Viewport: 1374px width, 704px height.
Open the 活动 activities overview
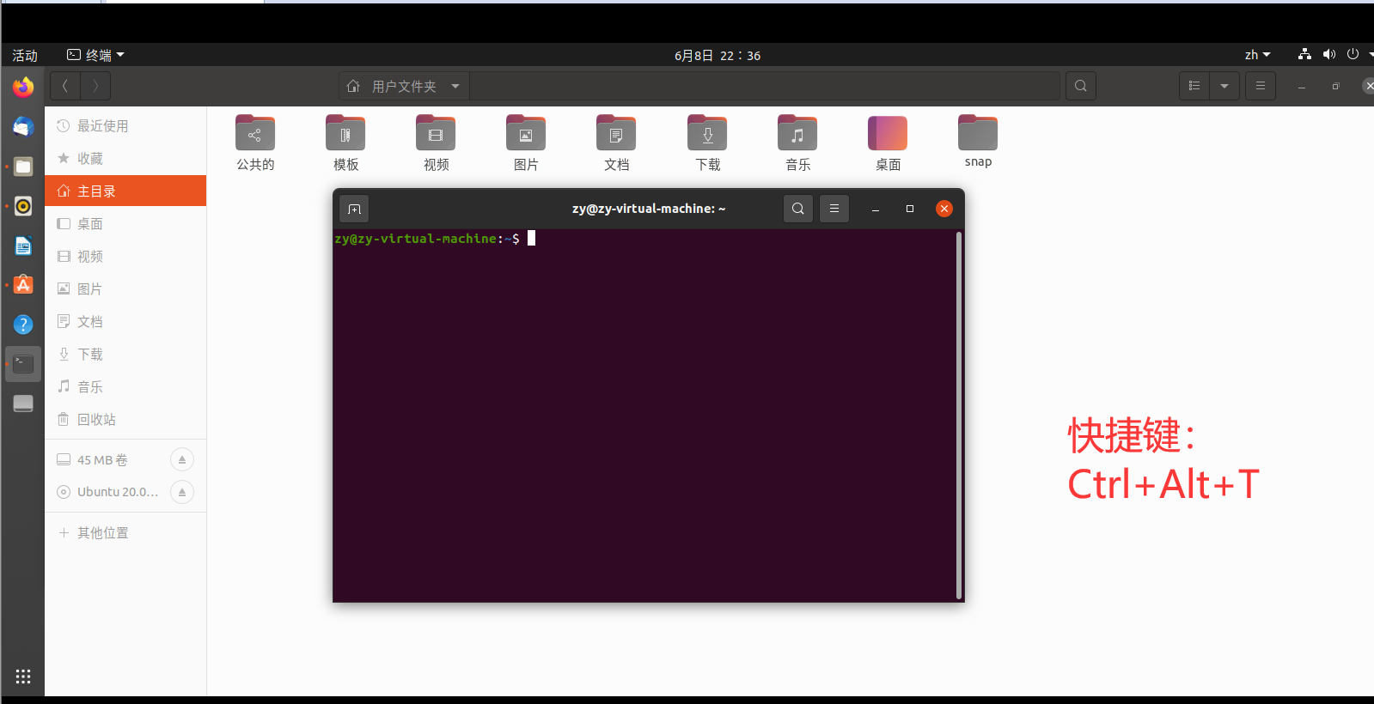(x=25, y=55)
